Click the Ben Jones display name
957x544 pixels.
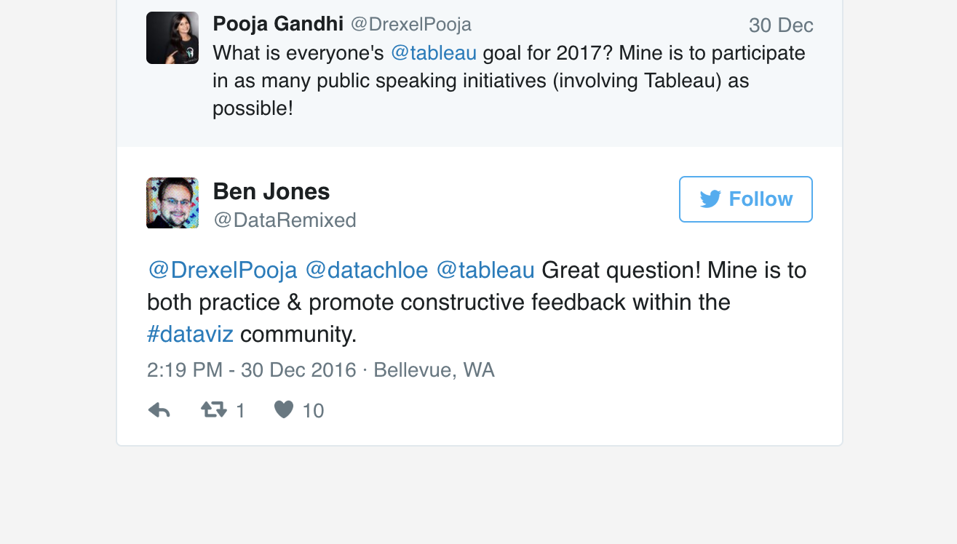[x=271, y=191]
